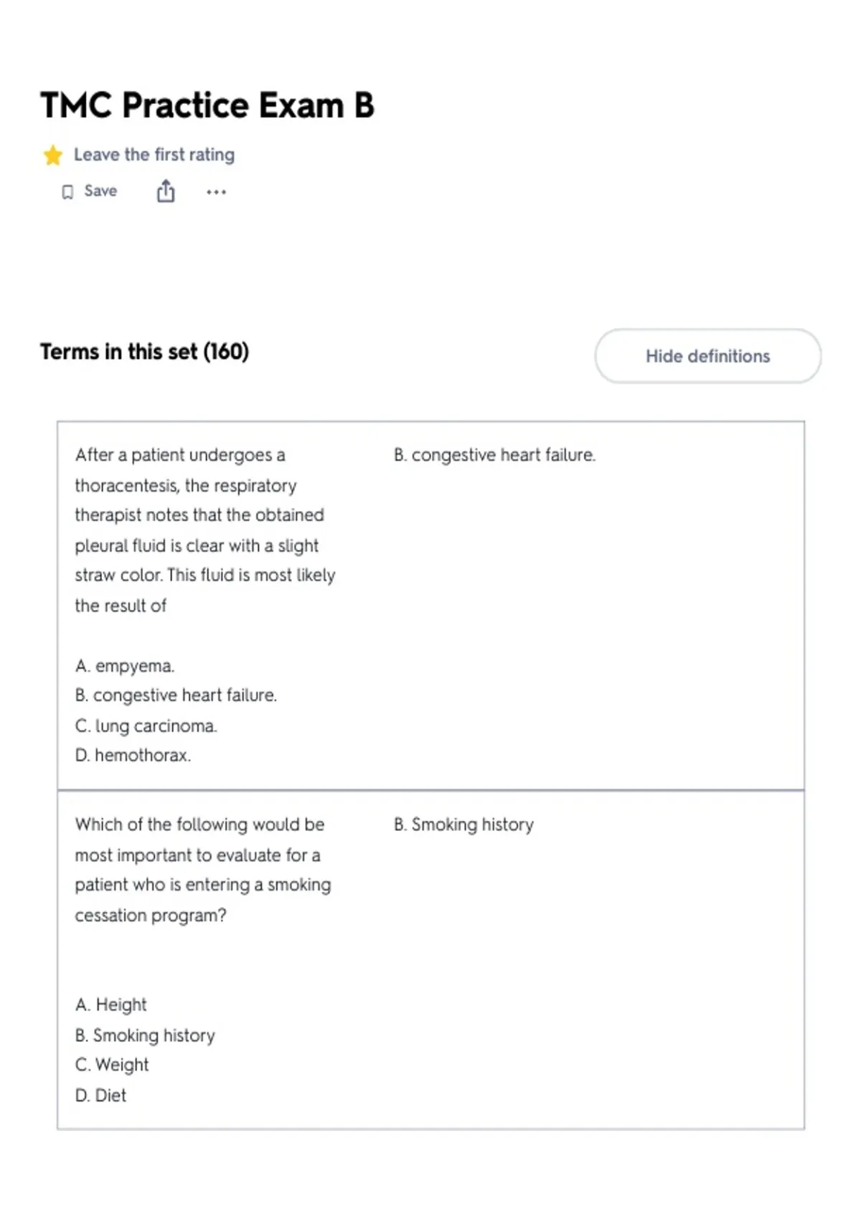
Task: Select the thoracentesis question term text
Action: (x=205, y=530)
